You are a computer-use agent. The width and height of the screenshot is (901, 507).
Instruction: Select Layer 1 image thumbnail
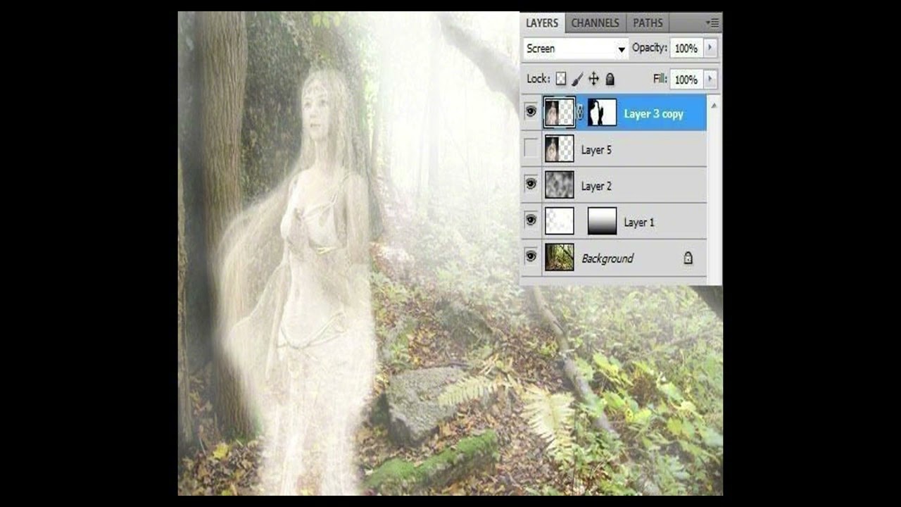[x=560, y=221]
